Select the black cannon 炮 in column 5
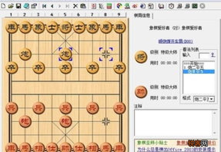 tap(65, 54)
